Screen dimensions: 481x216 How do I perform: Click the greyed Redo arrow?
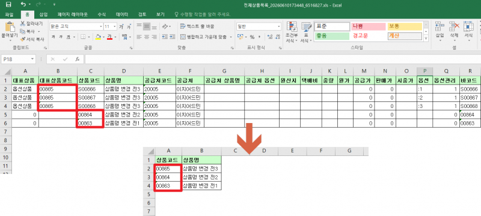[38, 5]
